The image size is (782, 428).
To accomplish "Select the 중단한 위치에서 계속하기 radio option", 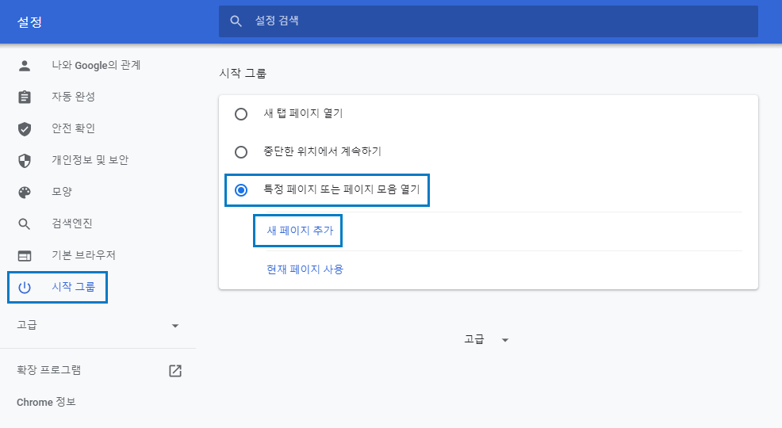I will tap(241, 152).
